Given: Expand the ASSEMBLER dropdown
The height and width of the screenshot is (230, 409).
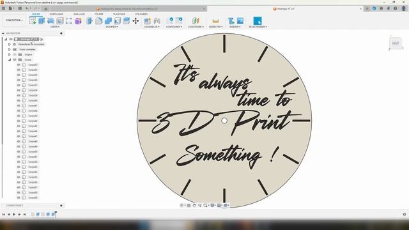Looking at the screenshot, I should click(151, 27).
